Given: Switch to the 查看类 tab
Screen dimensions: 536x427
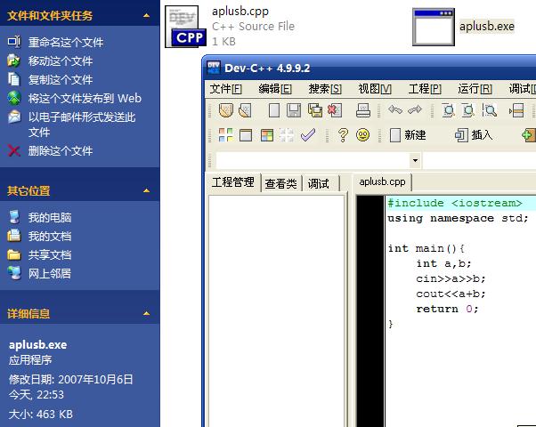Looking at the screenshot, I should pos(280,184).
